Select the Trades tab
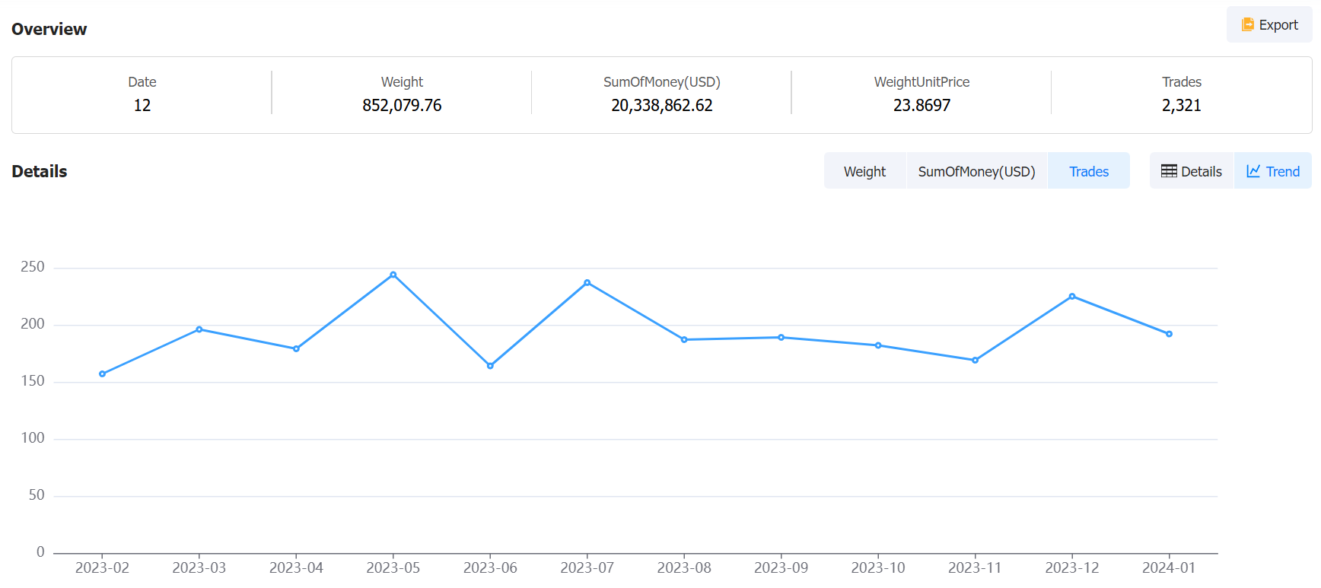 [x=1089, y=171]
